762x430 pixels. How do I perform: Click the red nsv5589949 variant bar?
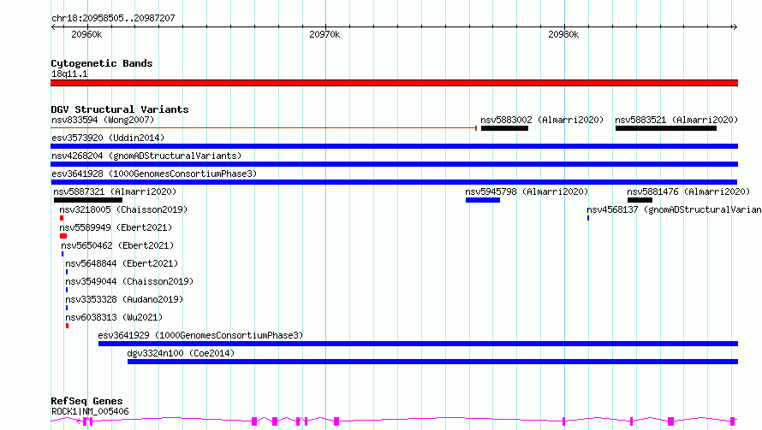[63, 236]
